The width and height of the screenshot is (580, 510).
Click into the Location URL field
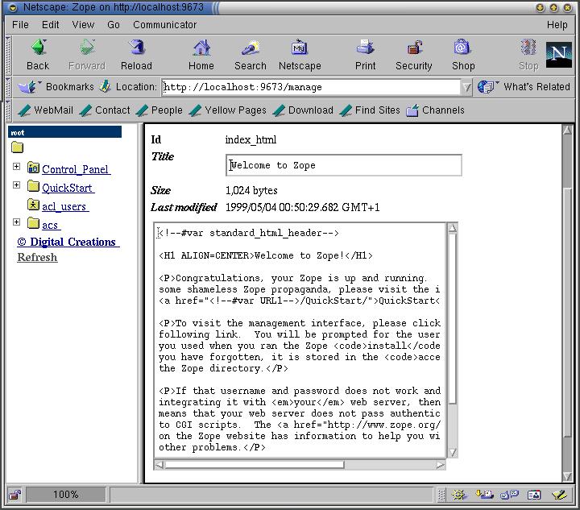[311, 87]
